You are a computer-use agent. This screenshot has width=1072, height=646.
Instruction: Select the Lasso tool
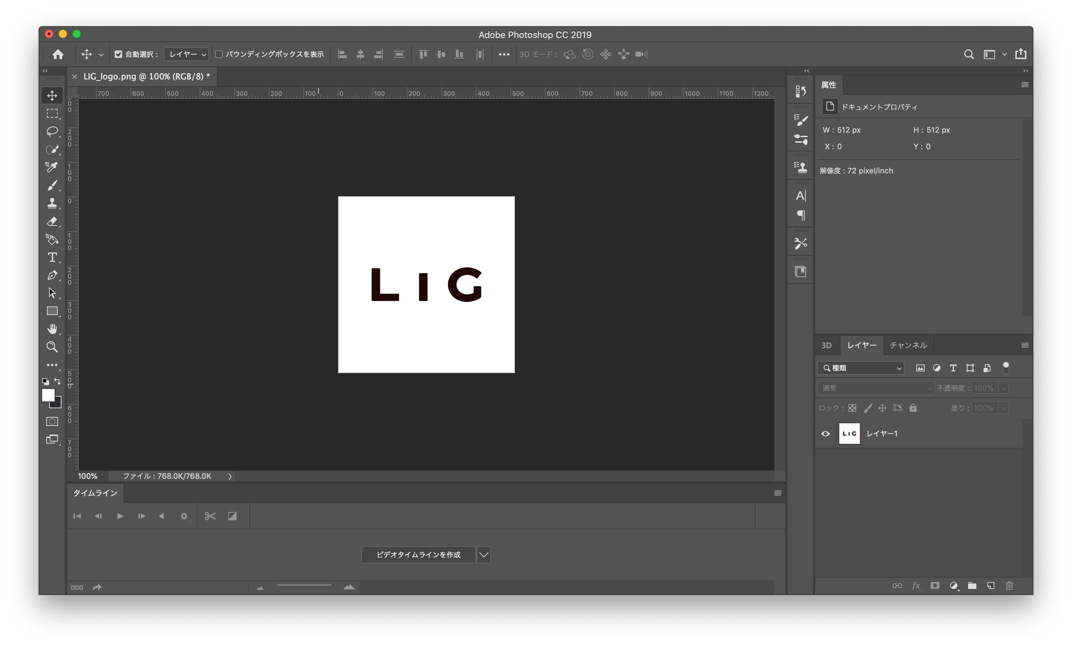[52, 132]
